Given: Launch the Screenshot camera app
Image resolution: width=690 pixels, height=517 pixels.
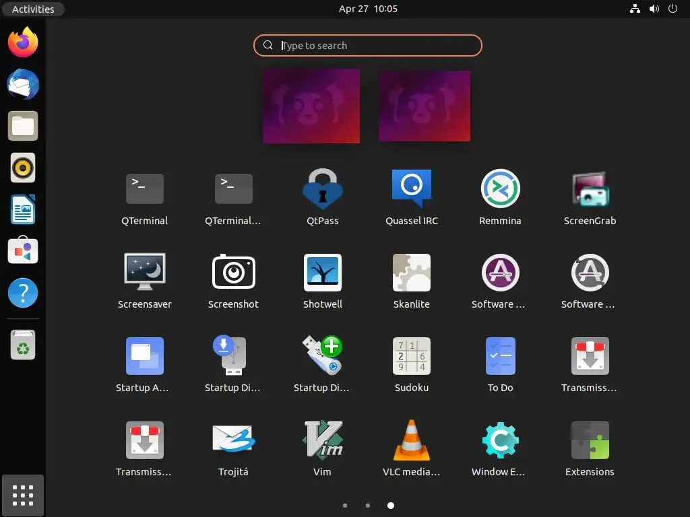Looking at the screenshot, I should tap(233, 272).
